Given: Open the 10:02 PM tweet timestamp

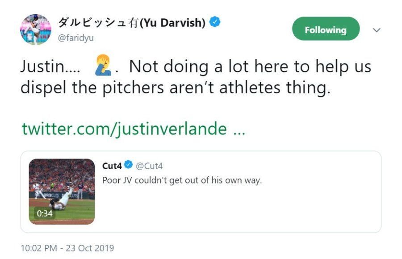Looking at the screenshot, I should (67, 248).
